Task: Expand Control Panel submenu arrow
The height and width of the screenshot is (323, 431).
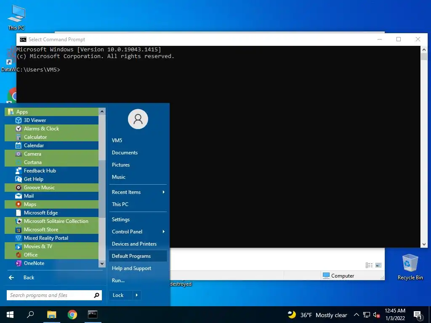Action: [164, 232]
